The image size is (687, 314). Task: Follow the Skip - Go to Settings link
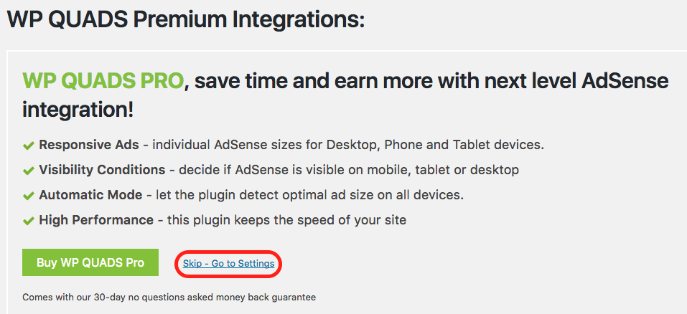pyautogui.click(x=228, y=264)
